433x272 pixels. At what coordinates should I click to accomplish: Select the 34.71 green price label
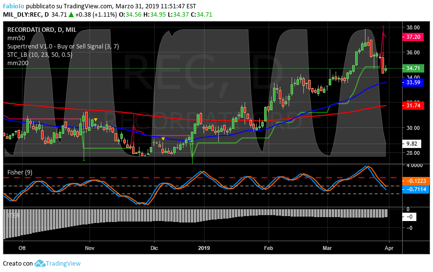click(x=413, y=68)
